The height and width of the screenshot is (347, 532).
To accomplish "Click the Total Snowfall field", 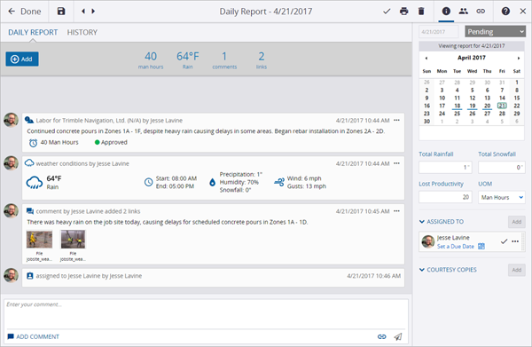I will coord(502,168).
